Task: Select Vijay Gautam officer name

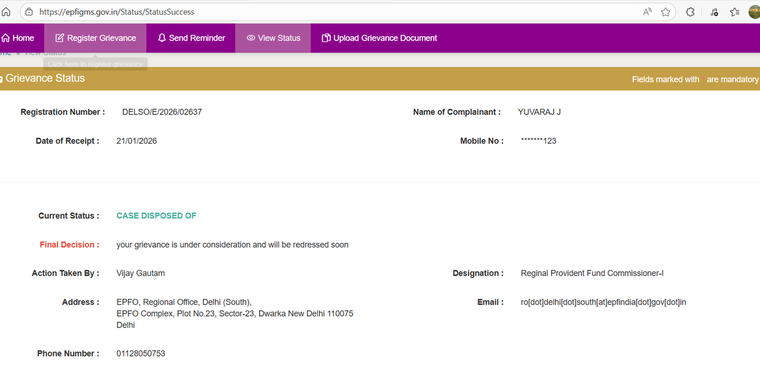Action: (141, 273)
